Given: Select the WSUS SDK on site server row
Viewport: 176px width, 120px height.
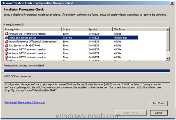Looking at the screenshot, I should point(71,38).
